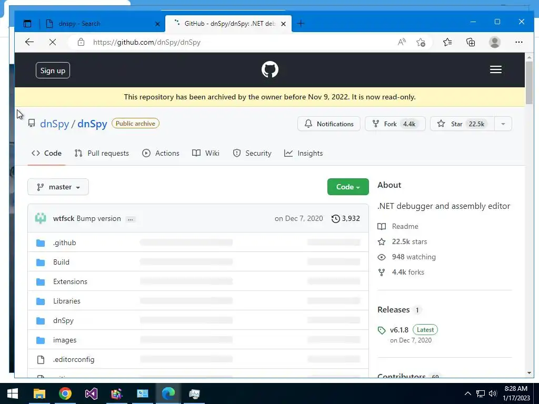Viewport: 539px width, 404px height.
Task: Open File Explorer from the taskbar
Action: (x=39, y=393)
